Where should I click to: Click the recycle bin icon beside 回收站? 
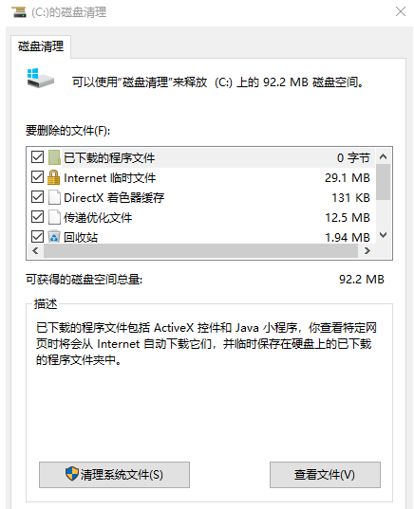tap(54, 236)
